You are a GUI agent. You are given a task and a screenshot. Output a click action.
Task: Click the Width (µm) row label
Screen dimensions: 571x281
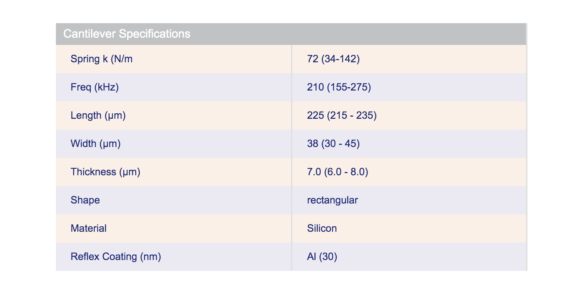coord(95,143)
